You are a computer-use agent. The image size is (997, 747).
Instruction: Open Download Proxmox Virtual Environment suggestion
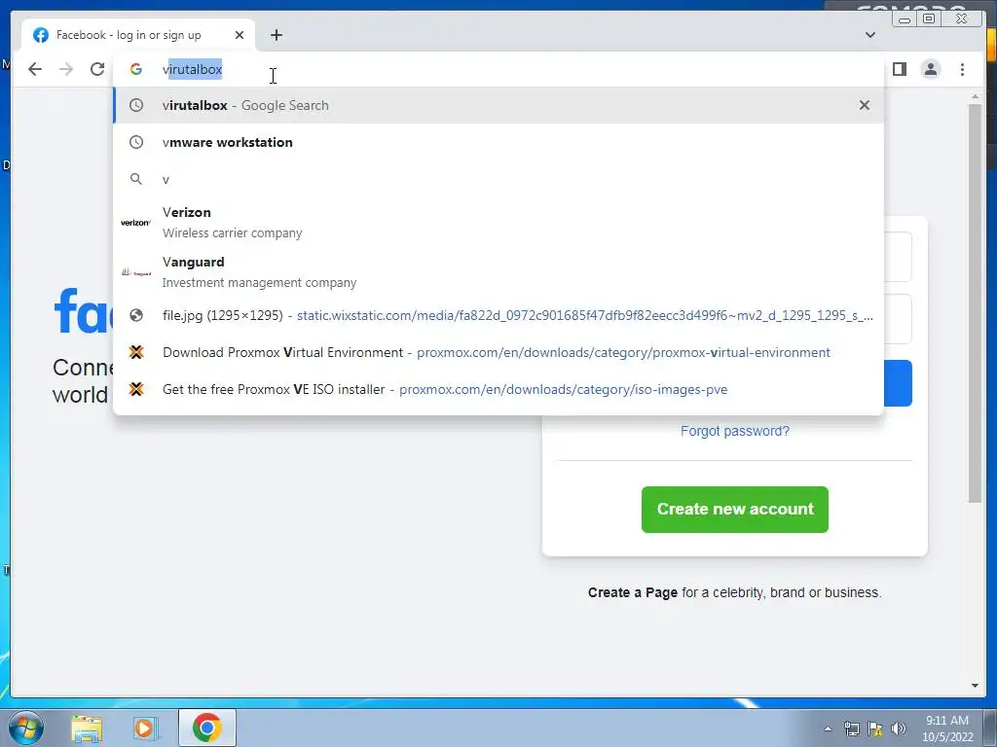[x=498, y=352]
